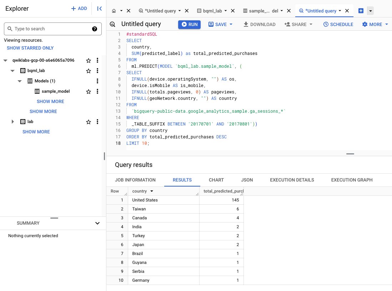Star the qwiklabs project
The width and height of the screenshot is (392, 291).
point(89,61)
